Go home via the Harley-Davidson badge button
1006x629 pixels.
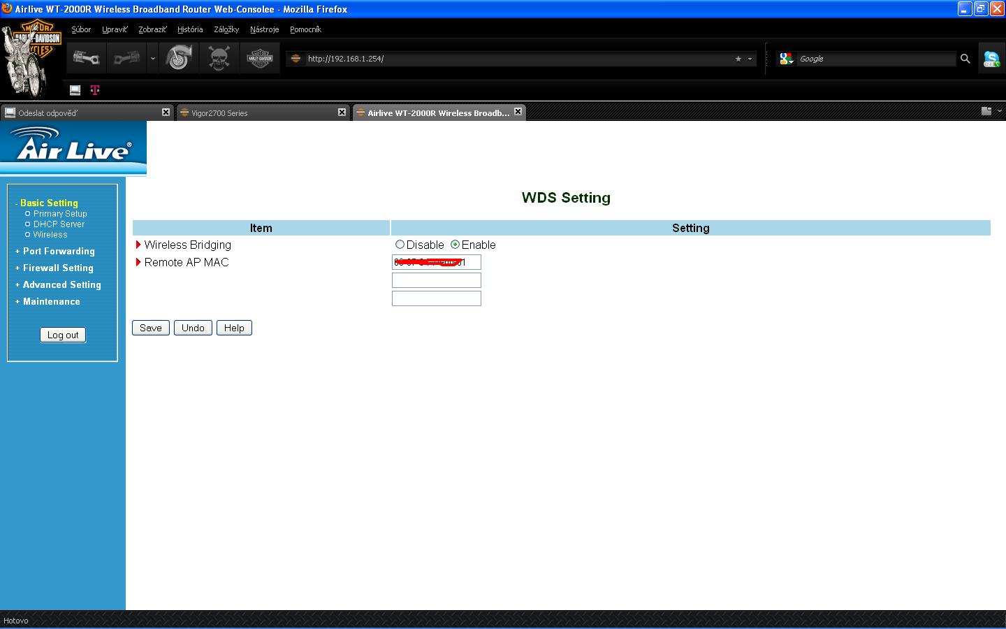[x=260, y=58]
